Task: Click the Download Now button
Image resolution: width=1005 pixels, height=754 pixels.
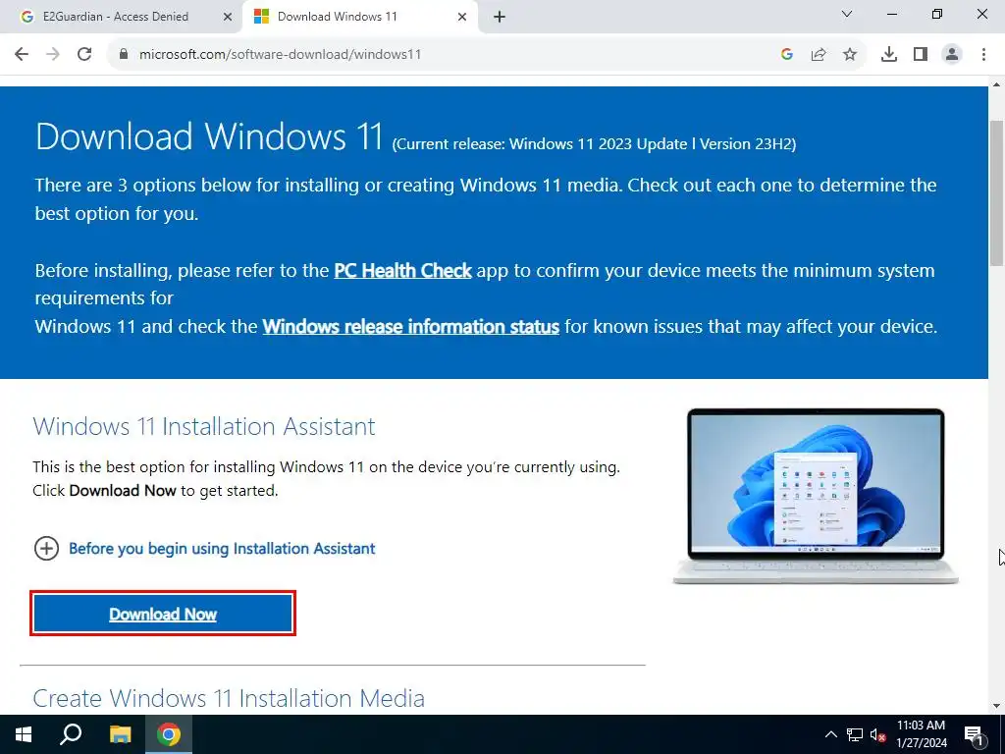Action: coord(163,615)
